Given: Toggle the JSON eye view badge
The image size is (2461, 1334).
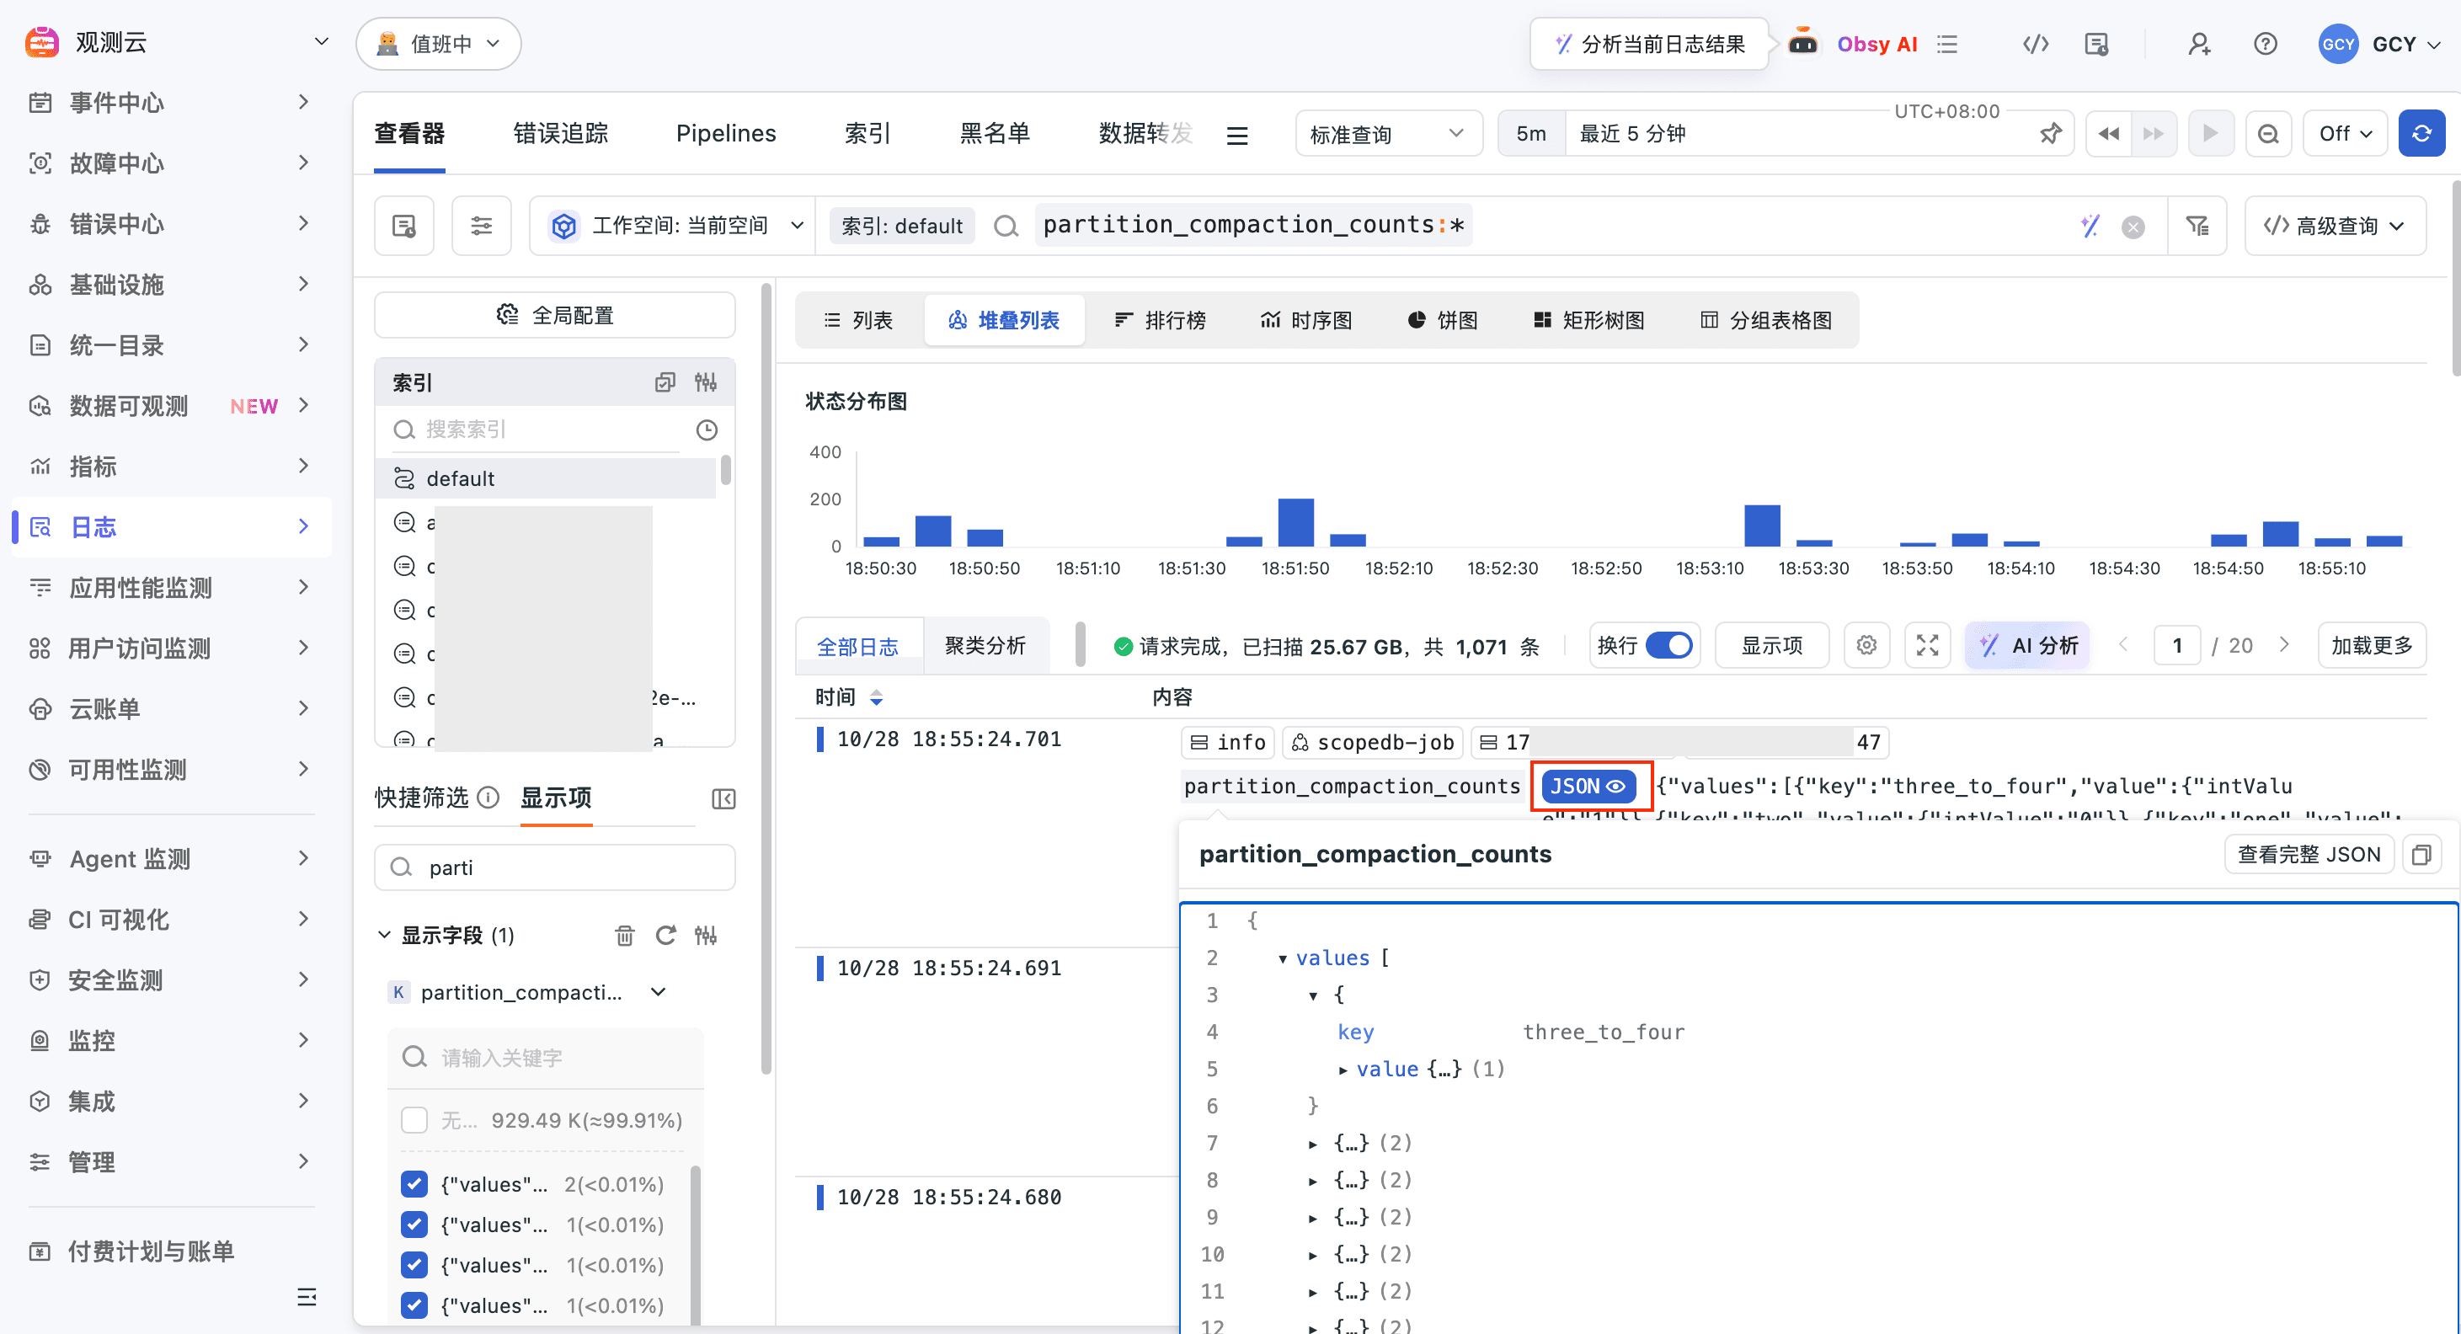Looking at the screenshot, I should coord(1588,787).
